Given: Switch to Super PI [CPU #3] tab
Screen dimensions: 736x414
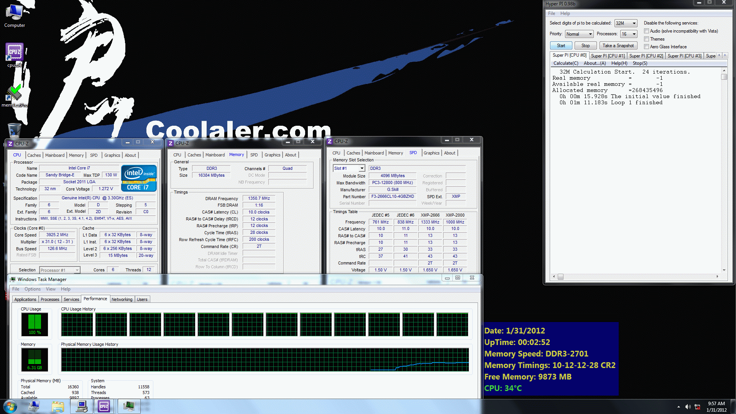Looking at the screenshot, I should [x=685, y=56].
